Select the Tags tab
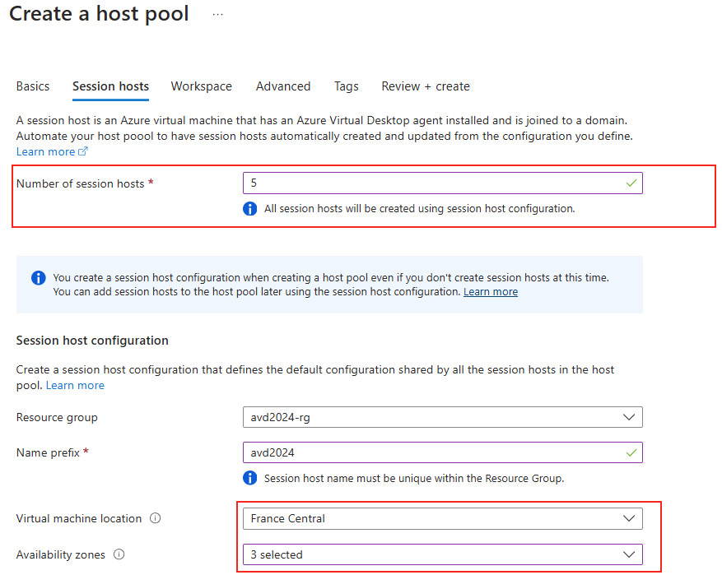722x575 pixels. 347,86
